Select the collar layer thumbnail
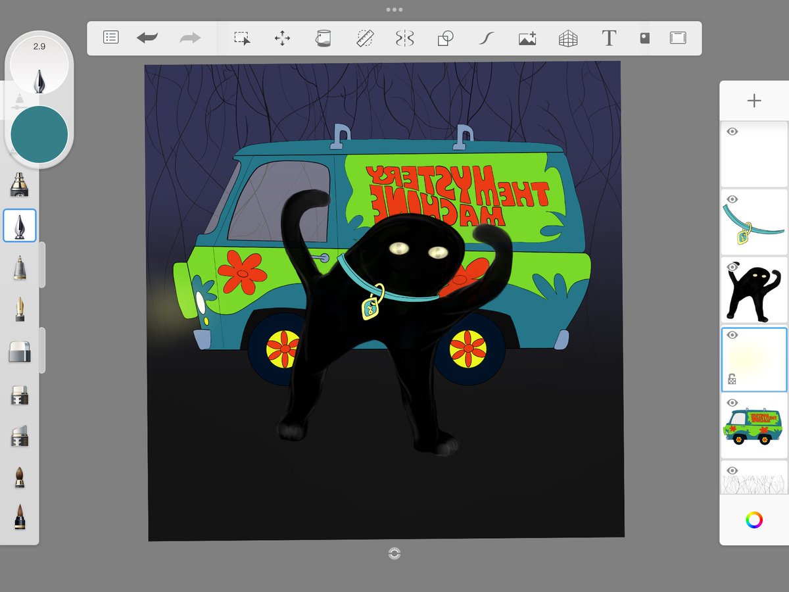The image size is (789, 592). tap(754, 222)
